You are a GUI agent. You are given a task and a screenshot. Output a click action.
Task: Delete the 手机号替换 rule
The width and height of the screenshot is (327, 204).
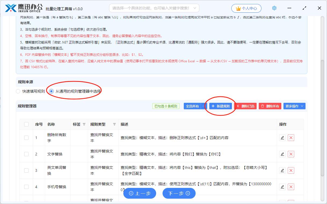coord(291,187)
